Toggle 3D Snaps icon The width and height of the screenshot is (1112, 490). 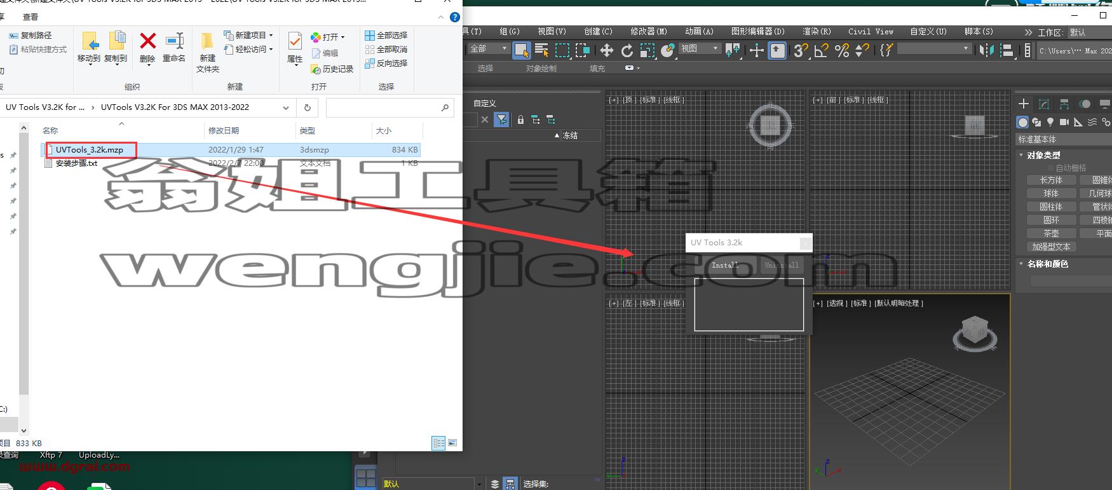tap(801, 50)
